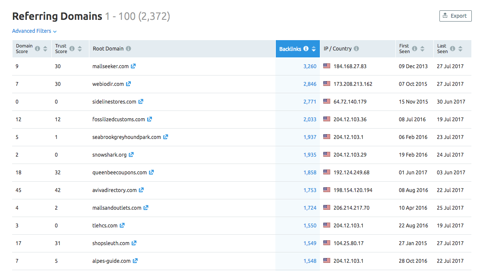480x271 pixels.
Task: Open shopsleuth.com external link icon
Action: click(x=134, y=243)
